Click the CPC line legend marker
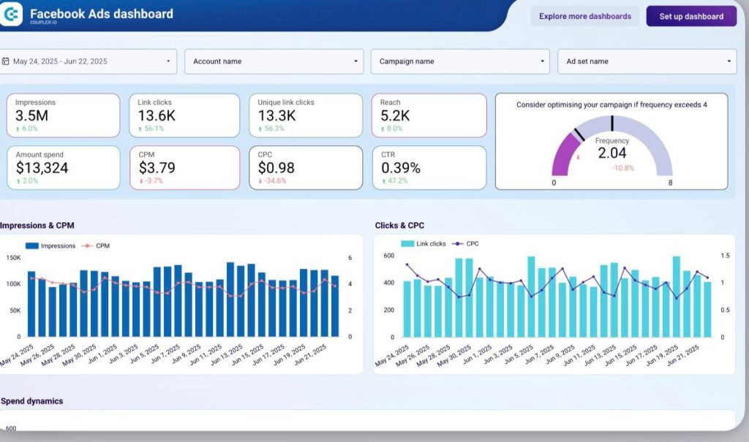749x442 pixels. [458, 243]
